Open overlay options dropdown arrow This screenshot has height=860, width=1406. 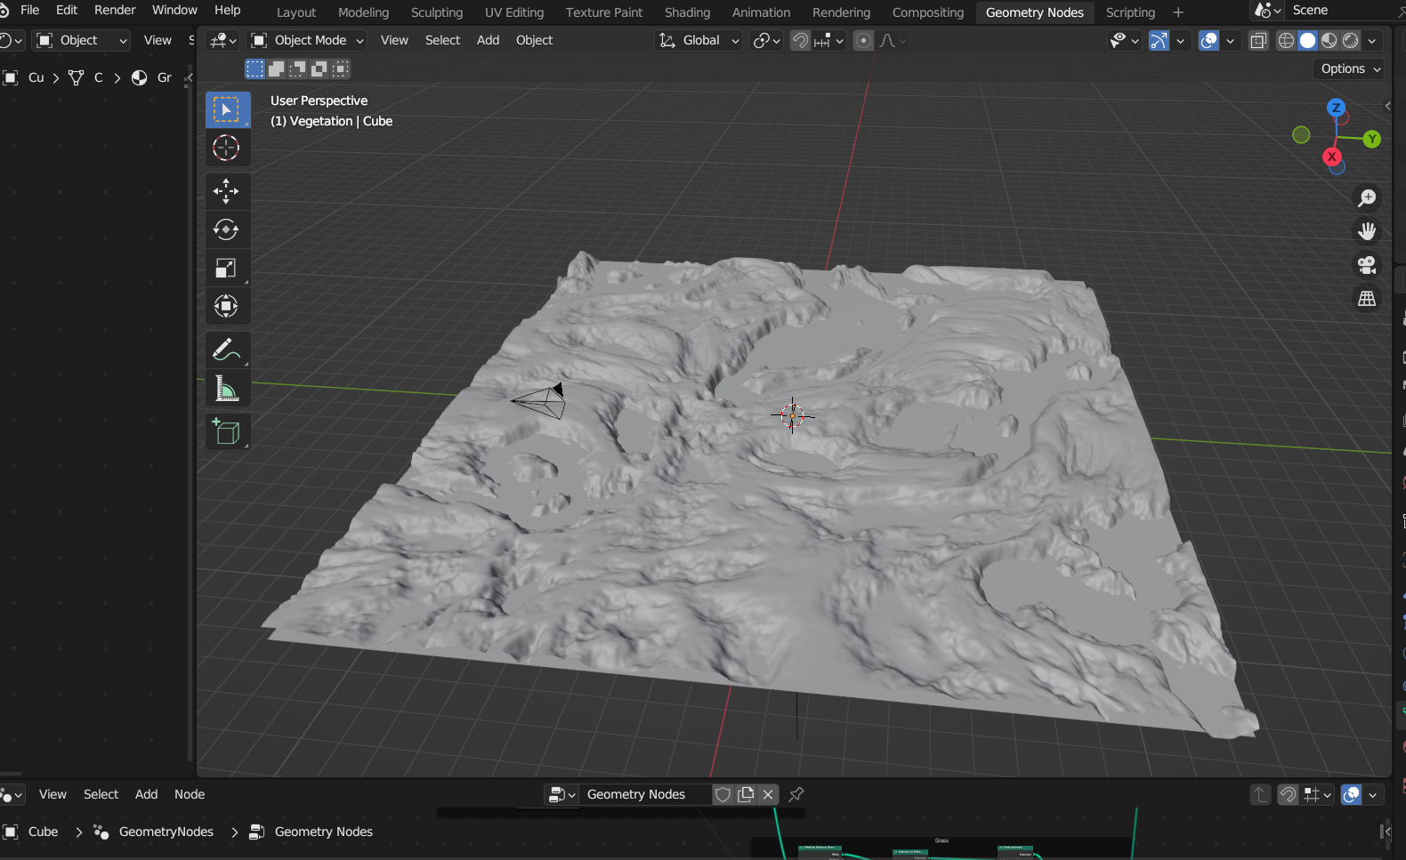[1231, 41]
